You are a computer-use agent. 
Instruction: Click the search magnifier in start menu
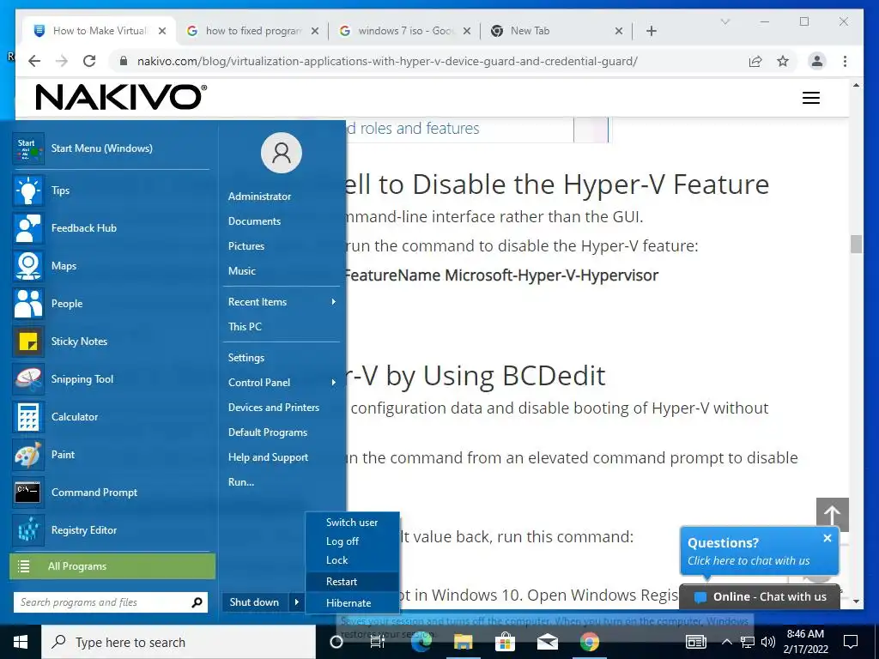tap(197, 602)
